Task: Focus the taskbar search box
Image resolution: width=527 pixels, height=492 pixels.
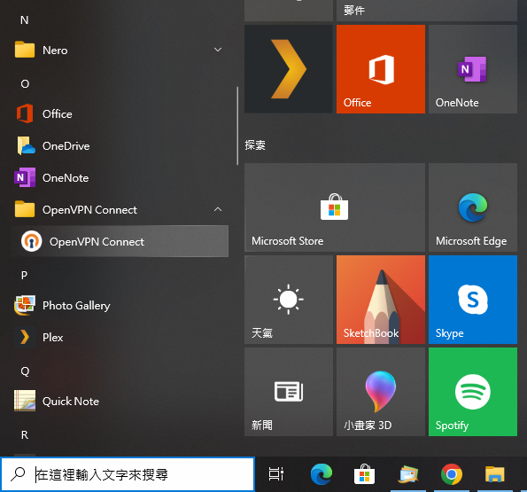Action: [128, 474]
